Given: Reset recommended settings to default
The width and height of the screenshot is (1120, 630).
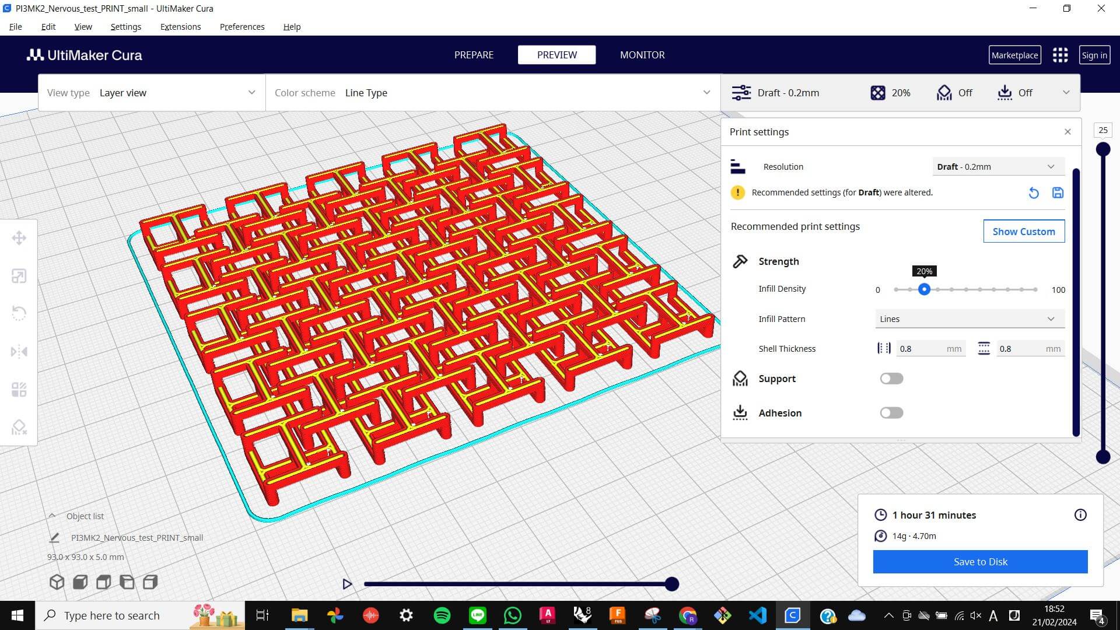Looking at the screenshot, I should (x=1034, y=192).
